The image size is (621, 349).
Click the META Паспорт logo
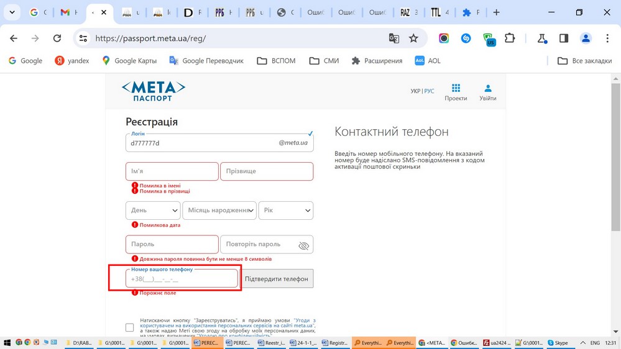tap(154, 91)
